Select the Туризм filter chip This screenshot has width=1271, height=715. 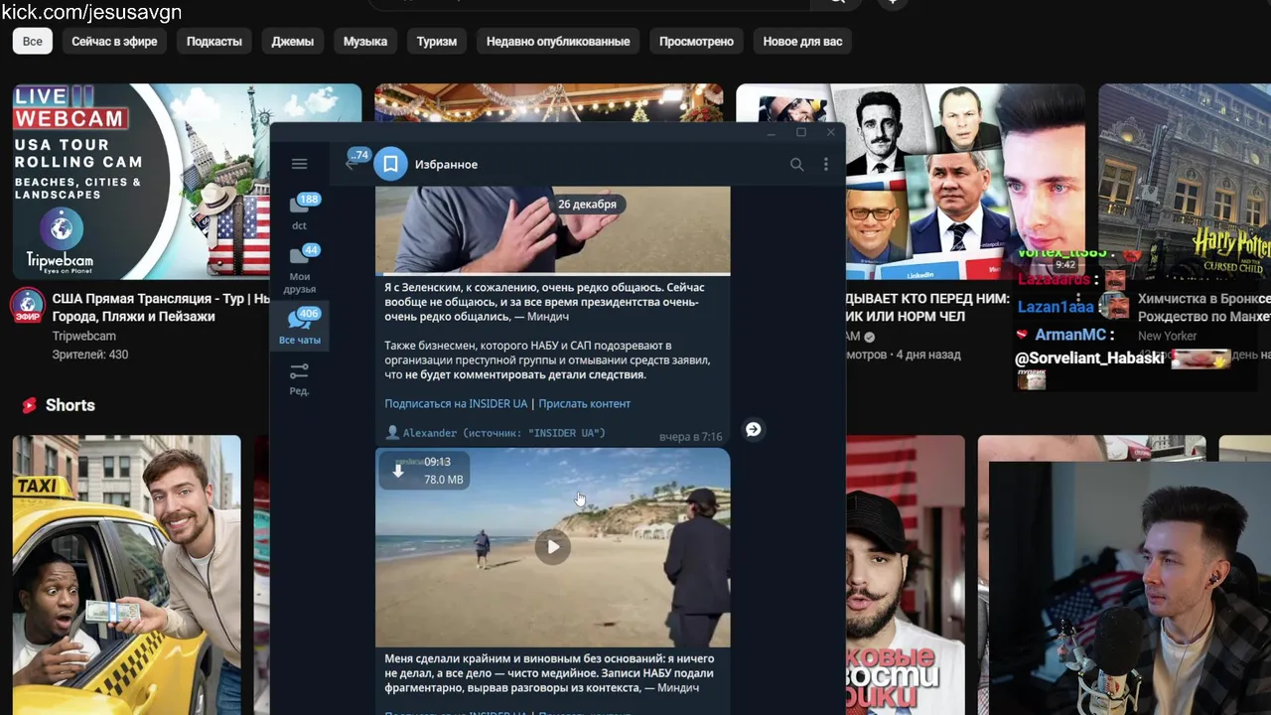pyautogui.click(x=437, y=42)
